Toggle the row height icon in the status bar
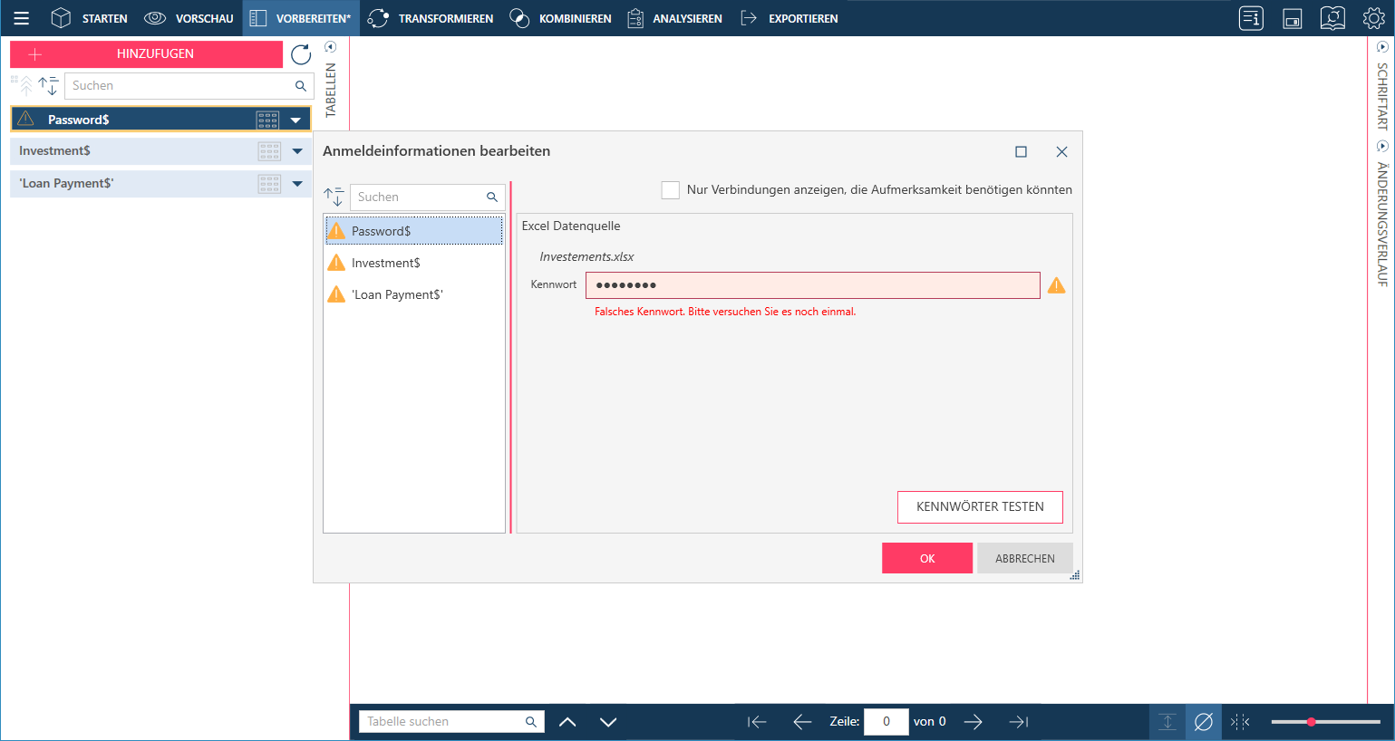 [x=1167, y=722]
